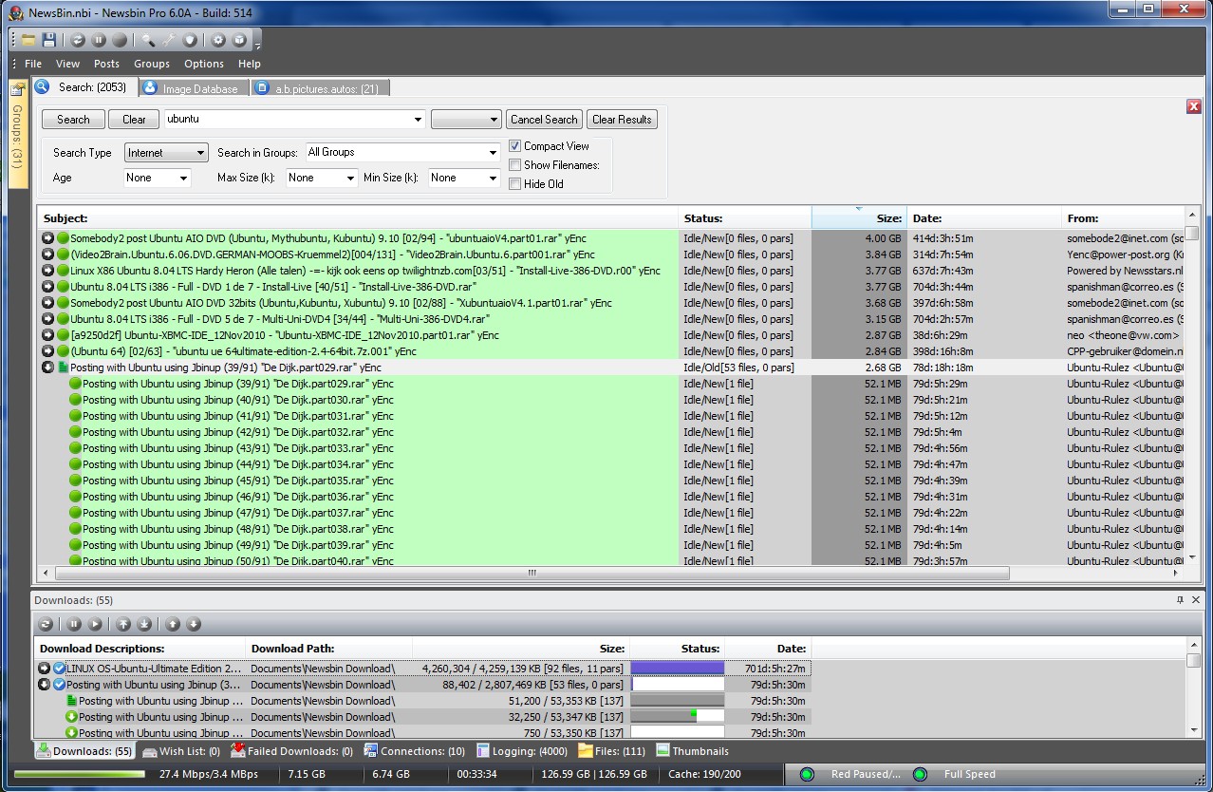Open the Failed Downloads tab
This screenshot has width=1213, height=792.
(292, 751)
